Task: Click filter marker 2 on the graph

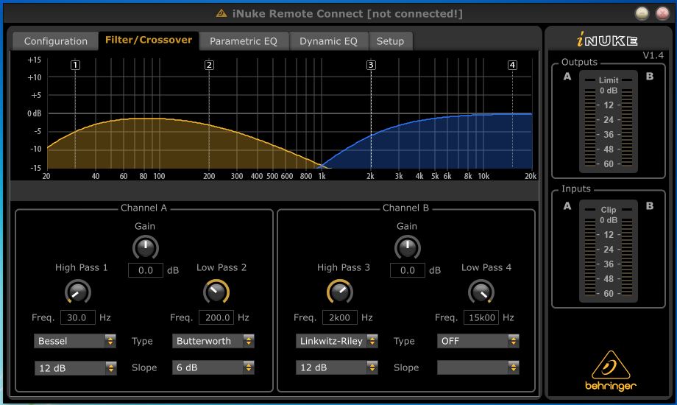Action: click(209, 65)
